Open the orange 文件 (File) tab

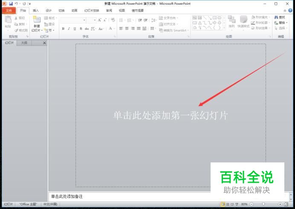point(9,11)
